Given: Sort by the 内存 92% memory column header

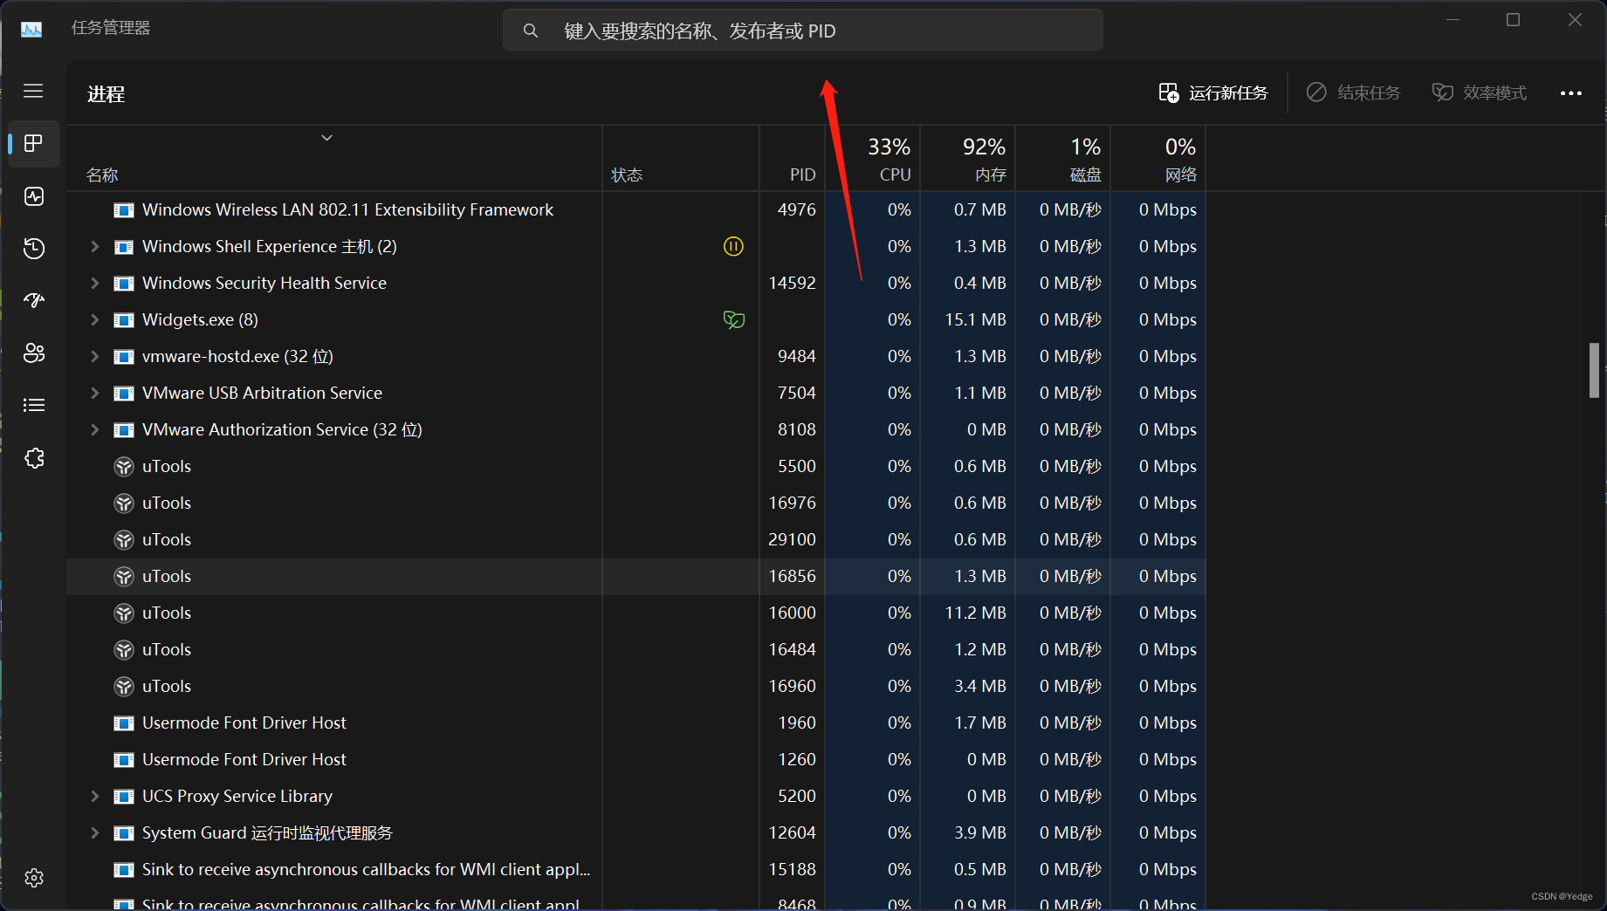Looking at the screenshot, I should tap(968, 159).
